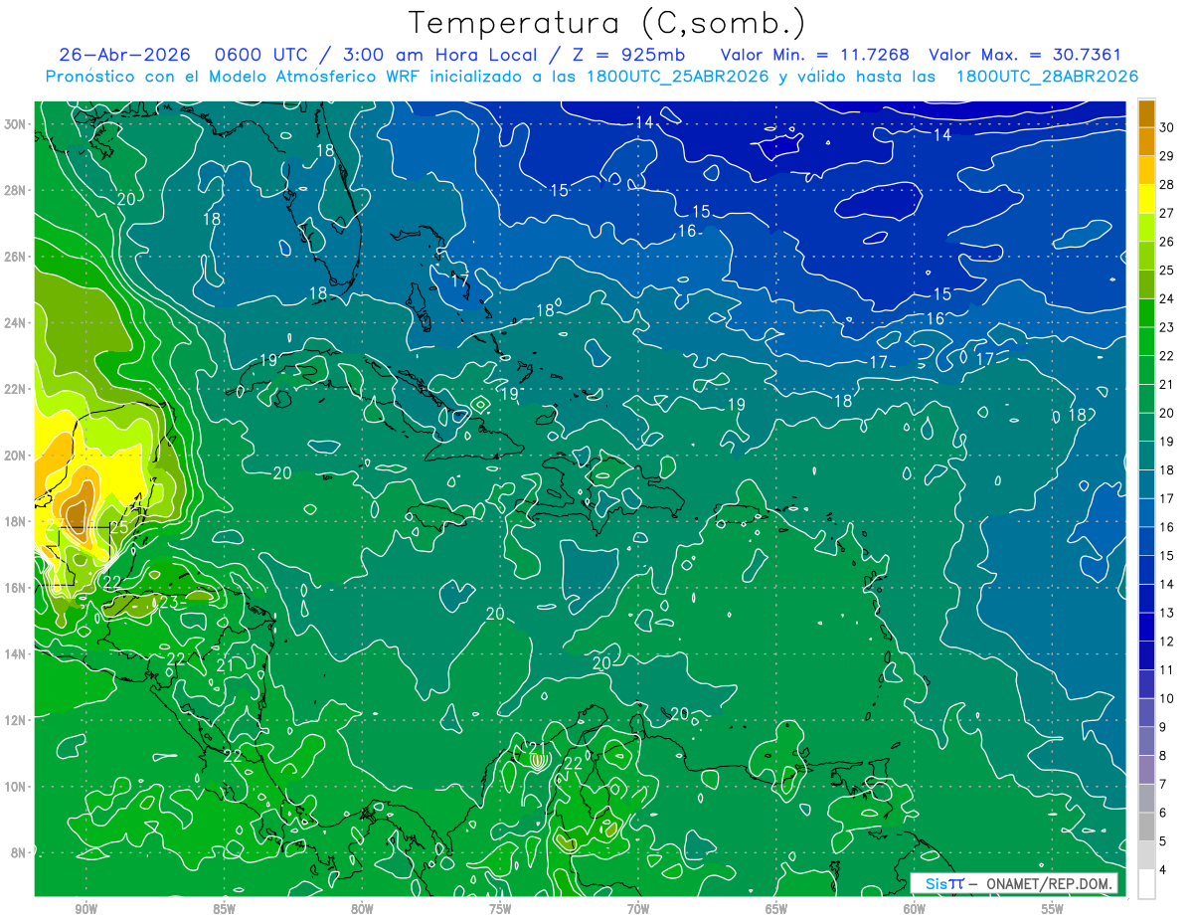Screen dimensions: 1193x922
Task: Click the 55W longitude axis label
Action: point(1053,909)
